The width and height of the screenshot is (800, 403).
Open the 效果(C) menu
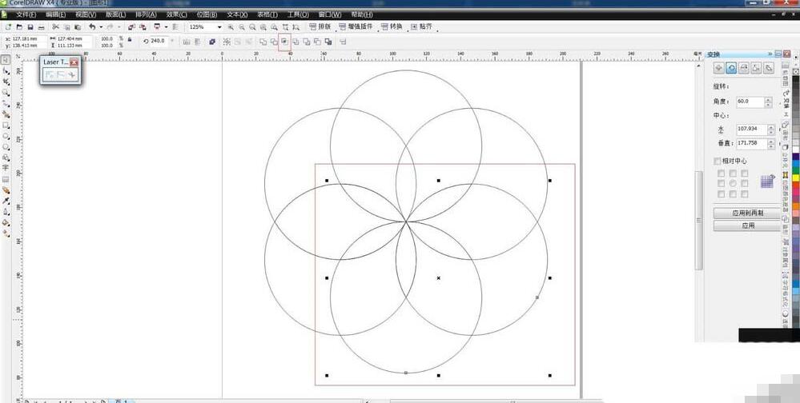[x=176, y=14]
